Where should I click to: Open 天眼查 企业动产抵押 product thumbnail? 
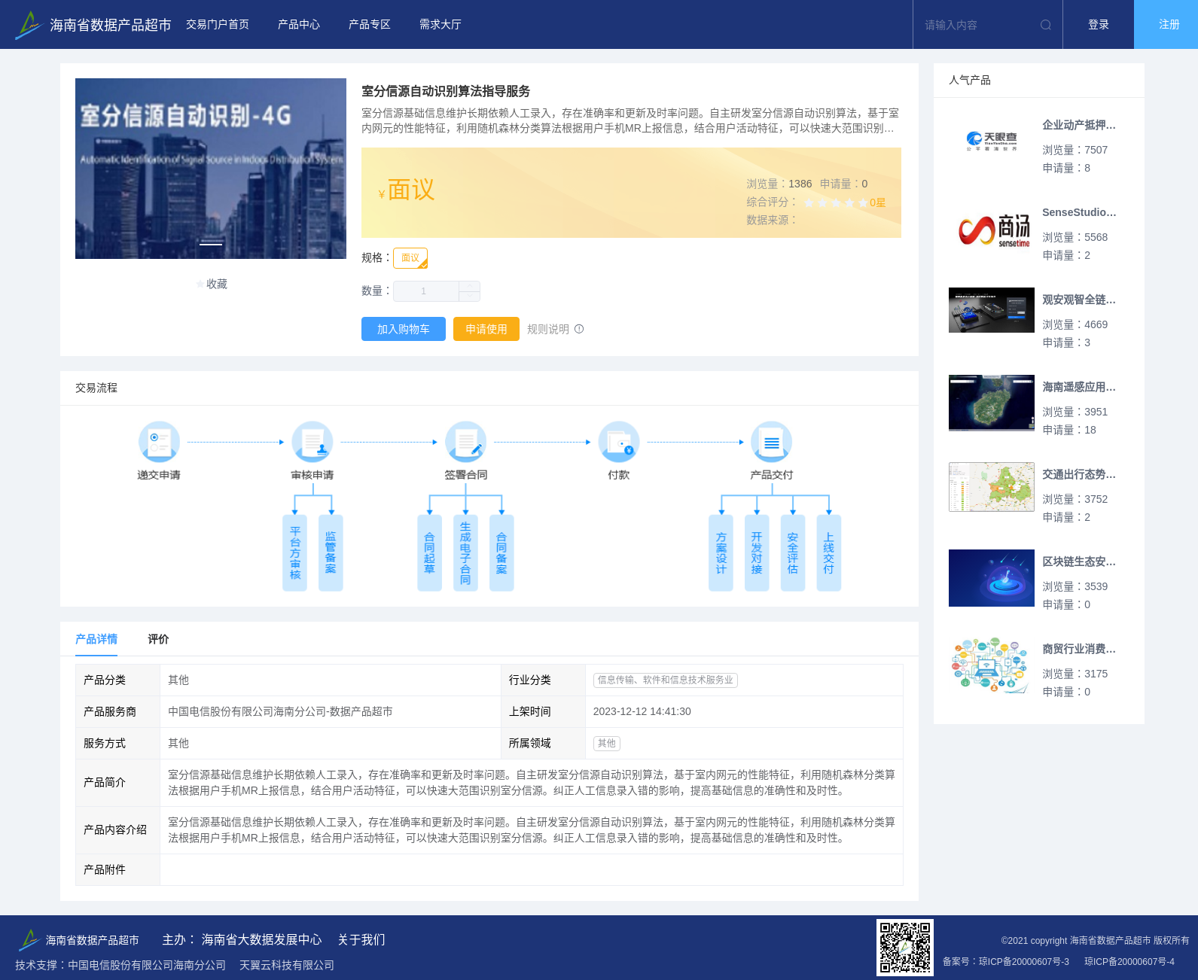tap(992, 142)
